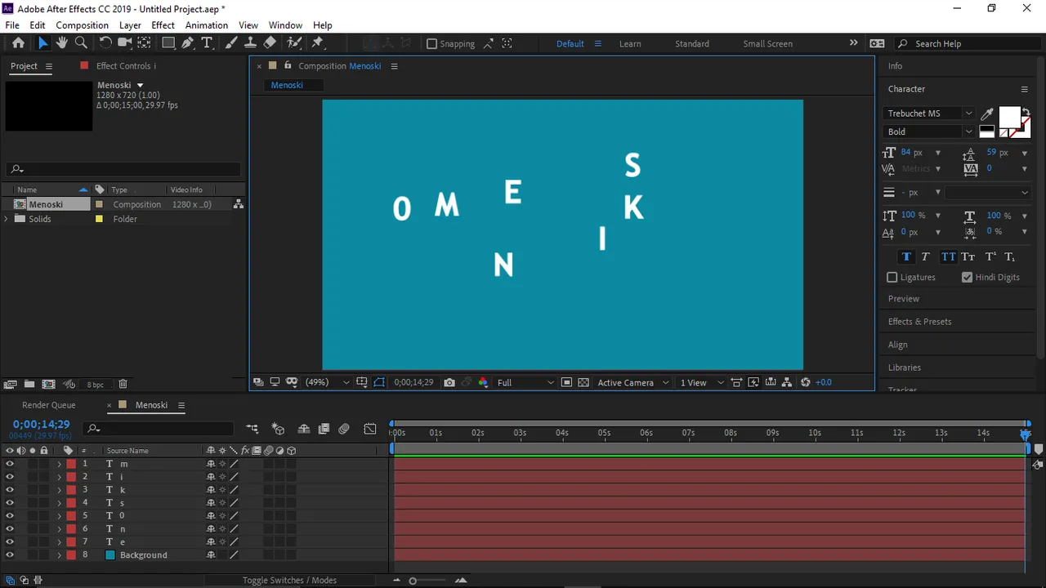Hide layer 3 'k' with eye icon

[x=10, y=490]
